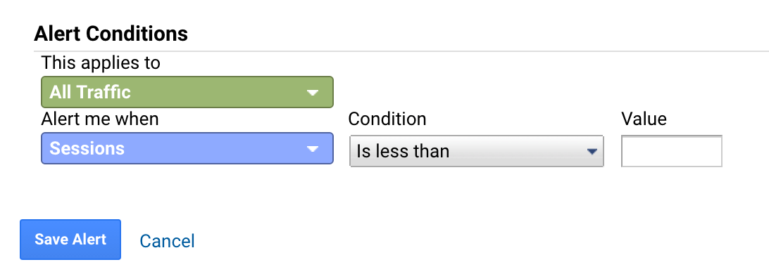
Task: Click the white arrow on All Traffic dropdown
Action: click(x=313, y=93)
